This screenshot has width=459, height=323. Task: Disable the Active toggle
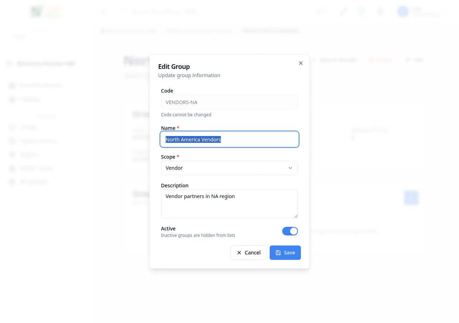[290, 231]
